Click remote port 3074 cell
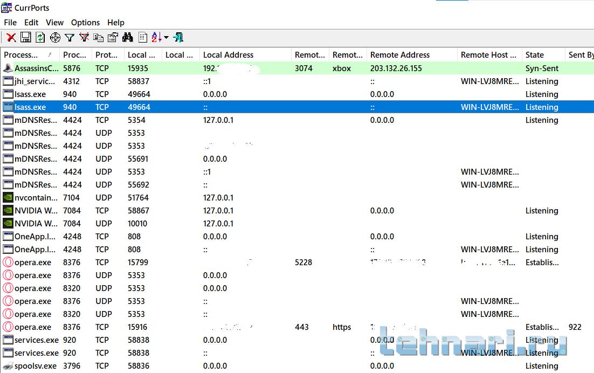 point(304,68)
